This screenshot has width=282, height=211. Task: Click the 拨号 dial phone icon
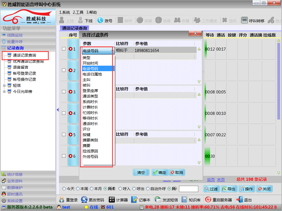click(100, 20)
